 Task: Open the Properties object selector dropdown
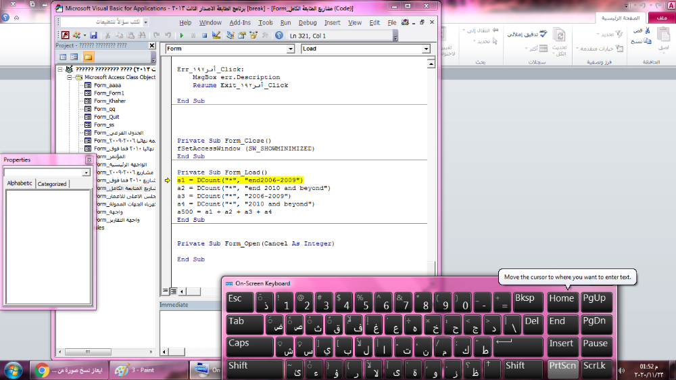(x=87, y=172)
